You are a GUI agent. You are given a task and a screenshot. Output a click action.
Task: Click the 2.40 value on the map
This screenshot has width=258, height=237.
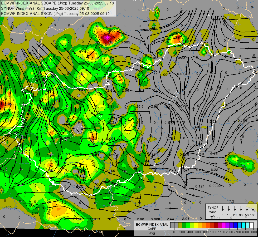point(111,91)
